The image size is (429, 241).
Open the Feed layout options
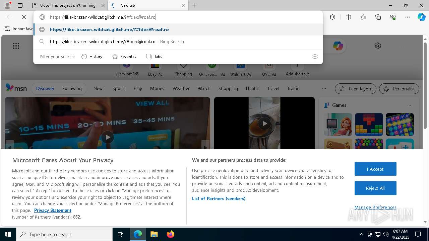tap(355, 89)
